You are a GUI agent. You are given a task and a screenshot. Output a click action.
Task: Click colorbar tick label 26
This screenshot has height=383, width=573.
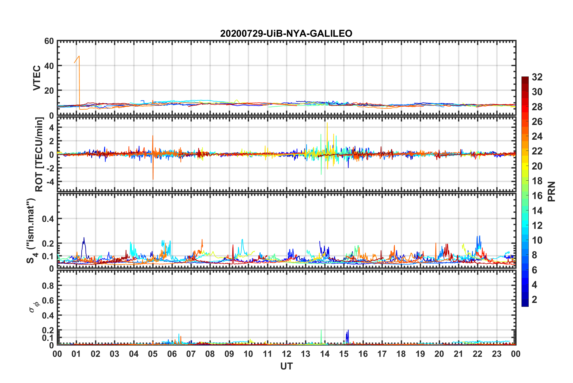pos(537,122)
